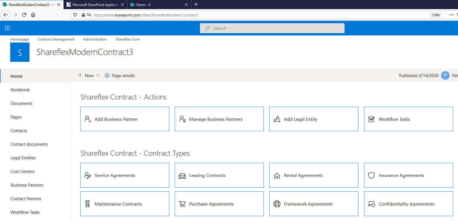
Task: Go to Pages in the left navigation
Action: point(16,117)
